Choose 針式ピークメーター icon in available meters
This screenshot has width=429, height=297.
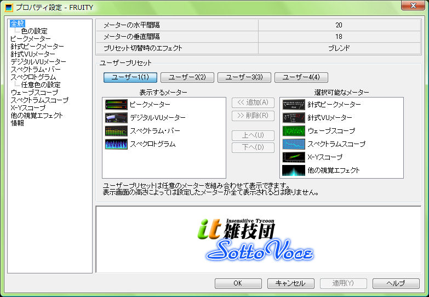(293, 104)
